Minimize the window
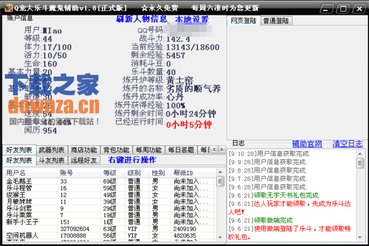The width and height of the screenshot is (369, 246). coord(327,9)
